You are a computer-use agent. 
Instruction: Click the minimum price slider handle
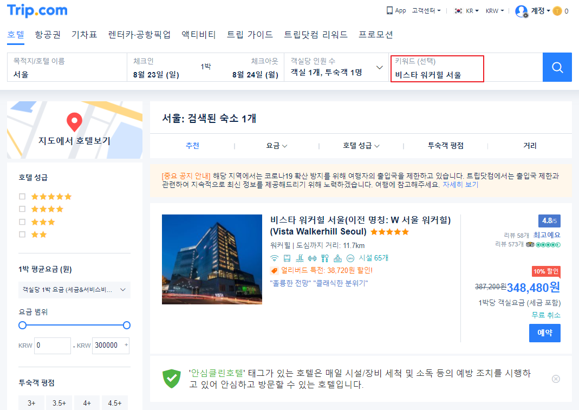(x=23, y=325)
